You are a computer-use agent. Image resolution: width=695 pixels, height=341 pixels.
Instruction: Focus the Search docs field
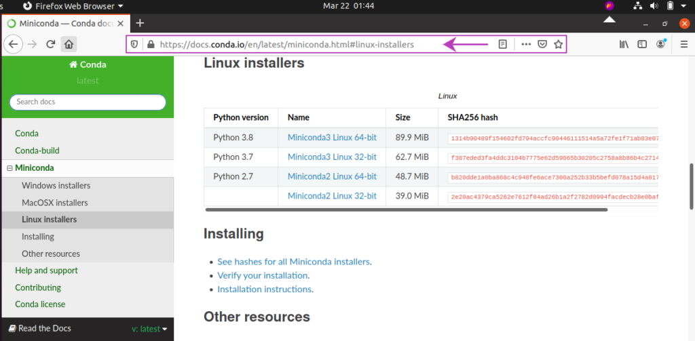[88, 102]
